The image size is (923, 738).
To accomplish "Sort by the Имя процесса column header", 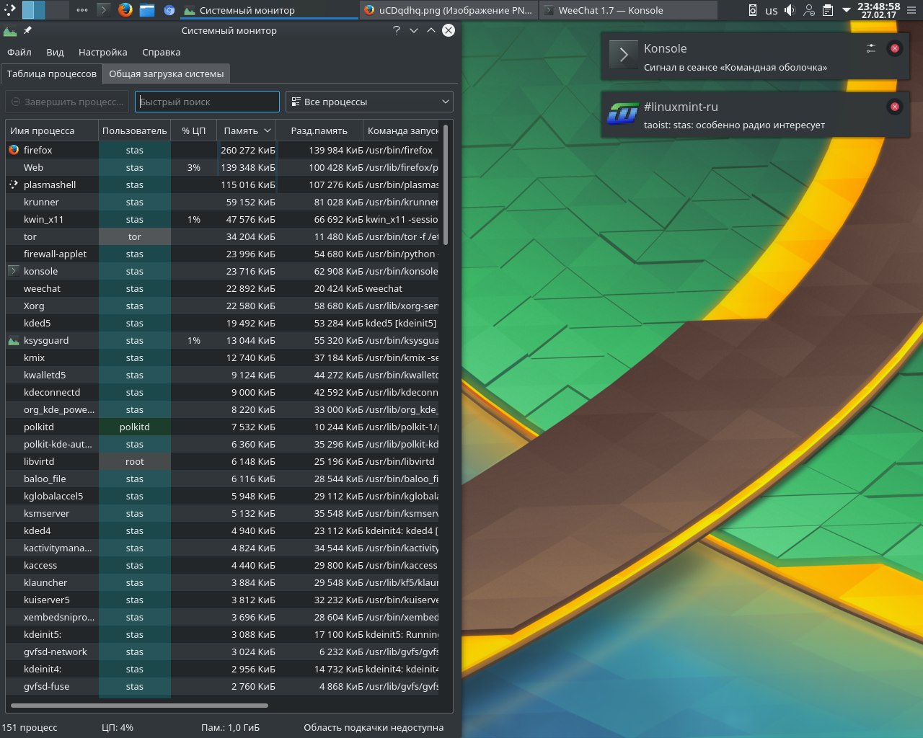I will pyautogui.click(x=51, y=130).
